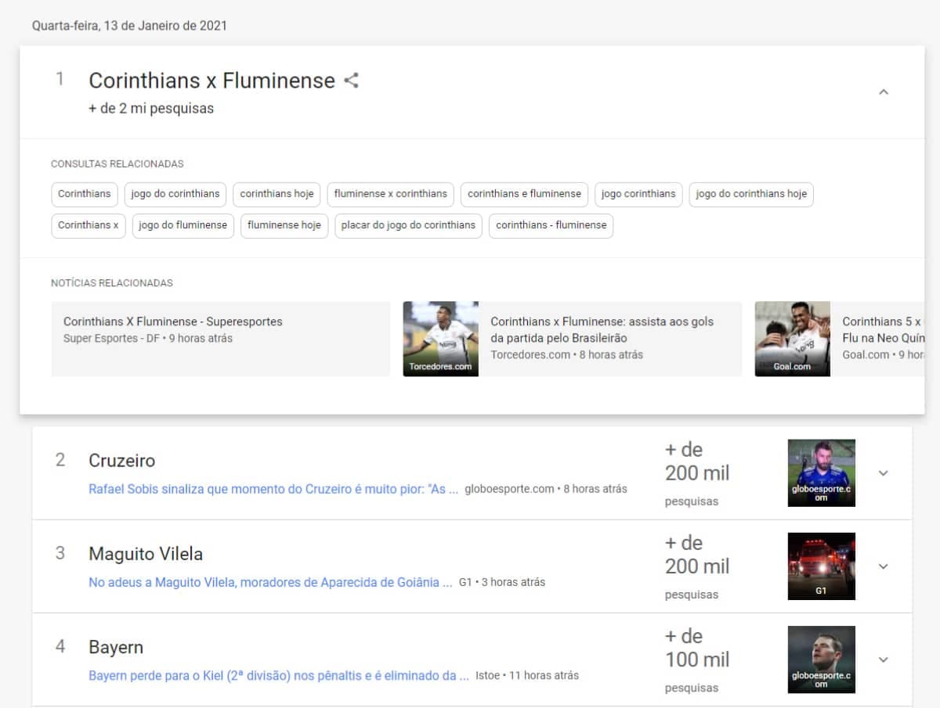Select the date 'Quarta-feira, 13 de Janeiro de 2021'

[129, 26]
